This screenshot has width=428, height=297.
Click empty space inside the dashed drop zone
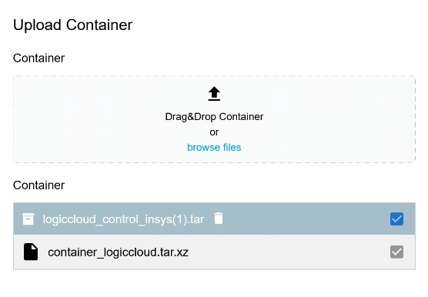(82, 120)
